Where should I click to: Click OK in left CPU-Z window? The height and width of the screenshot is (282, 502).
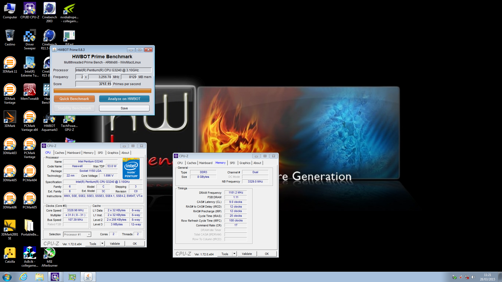[x=135, y=244]
